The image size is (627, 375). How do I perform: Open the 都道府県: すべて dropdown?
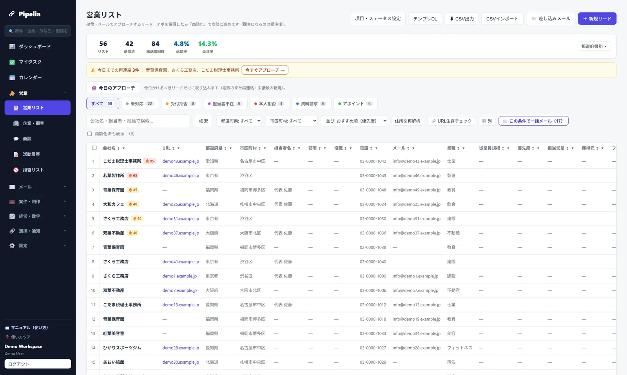coord(239,121)
